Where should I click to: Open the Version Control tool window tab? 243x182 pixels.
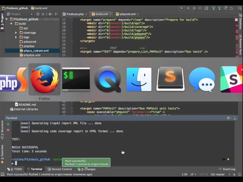(60, 169)
